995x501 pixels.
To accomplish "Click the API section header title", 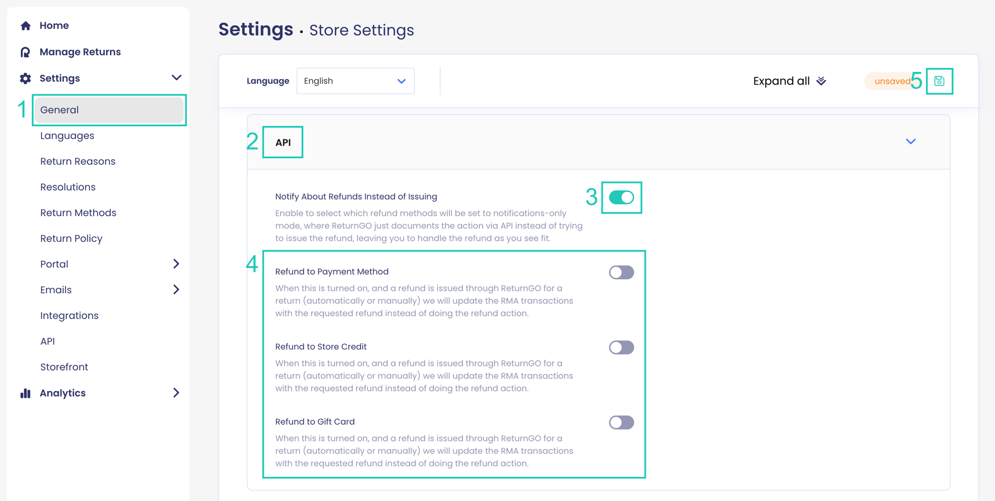I will (283, 143).
